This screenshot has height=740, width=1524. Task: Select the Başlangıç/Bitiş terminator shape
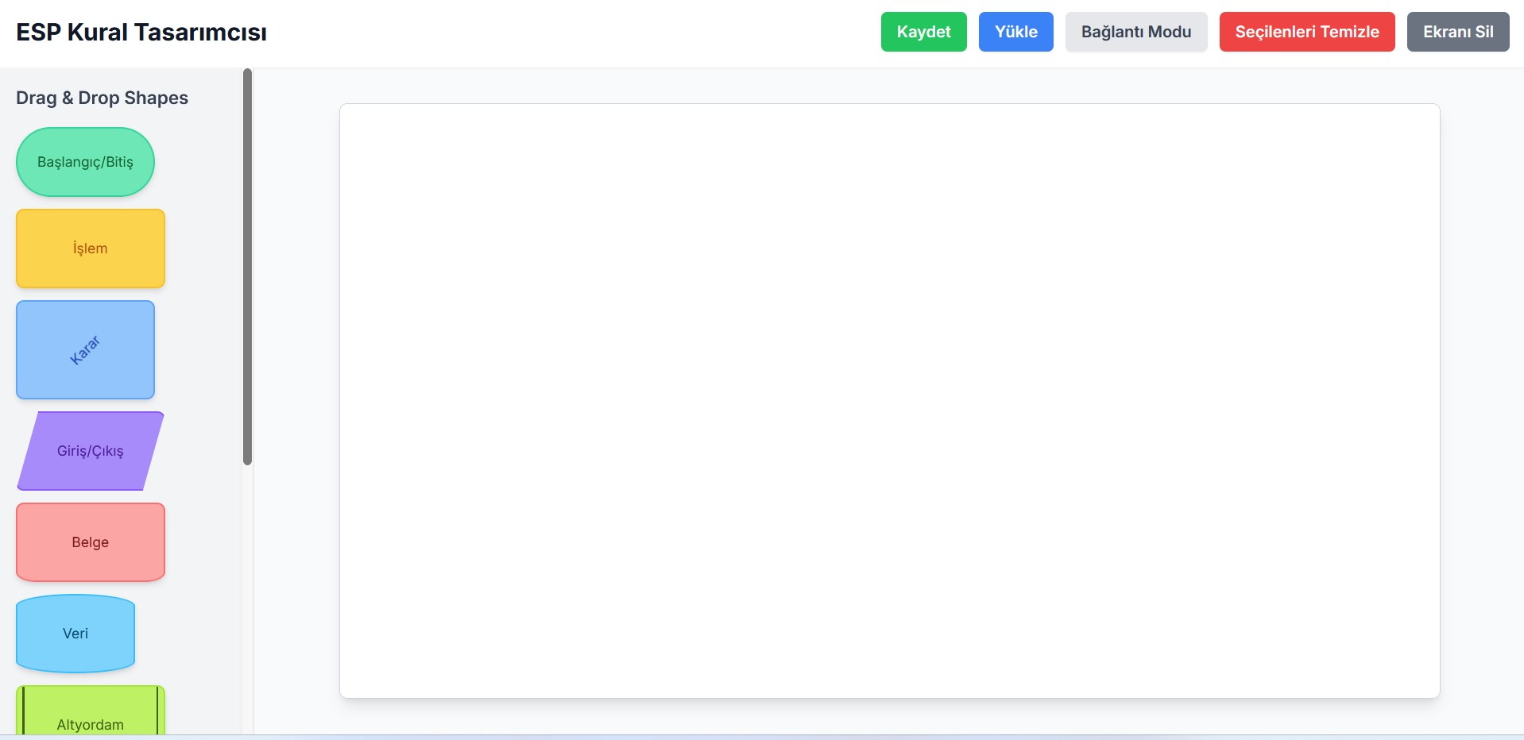[x=85, y=162]
